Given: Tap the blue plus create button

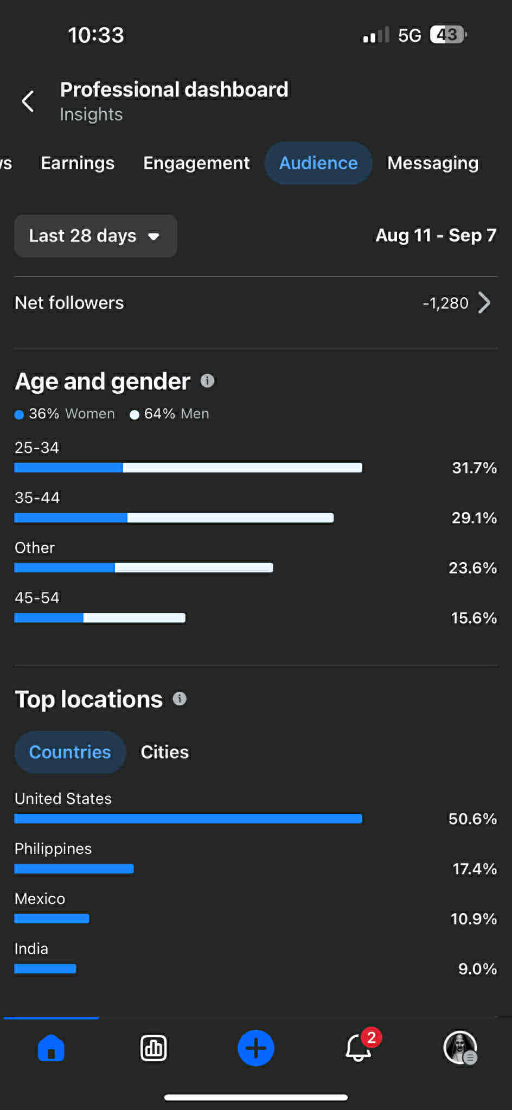Looking at the screenshot, I should [x=256, y=1048].
